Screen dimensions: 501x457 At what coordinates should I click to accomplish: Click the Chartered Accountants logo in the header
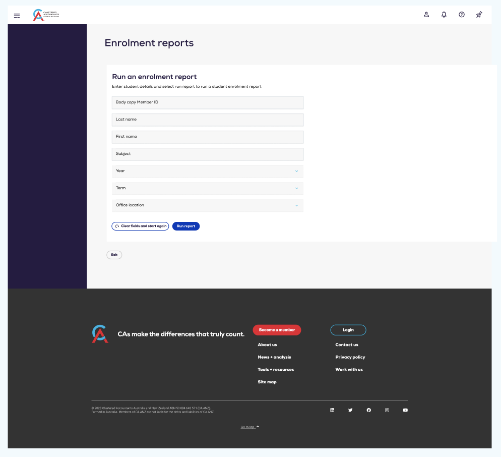44,14
